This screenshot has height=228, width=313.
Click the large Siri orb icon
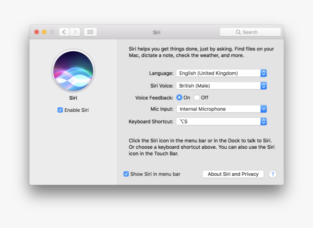[x=73, y=71]
